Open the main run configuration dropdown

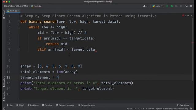pos(157,6)
